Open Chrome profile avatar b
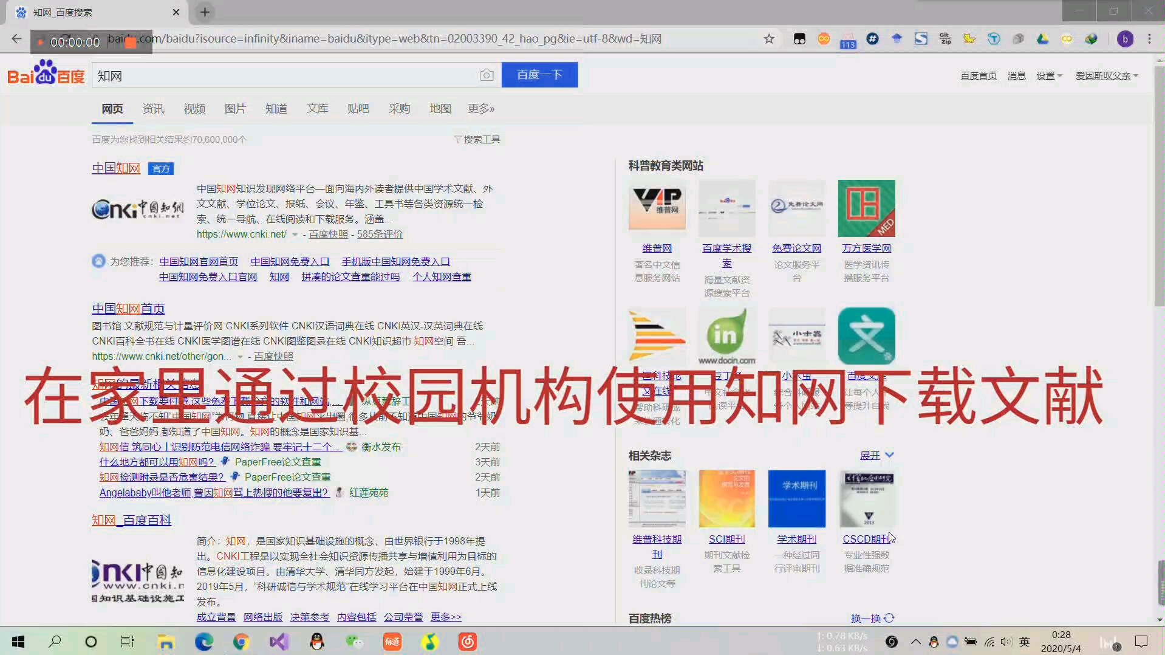The width and height of the screenshot is (1165, 655). 1125,39
